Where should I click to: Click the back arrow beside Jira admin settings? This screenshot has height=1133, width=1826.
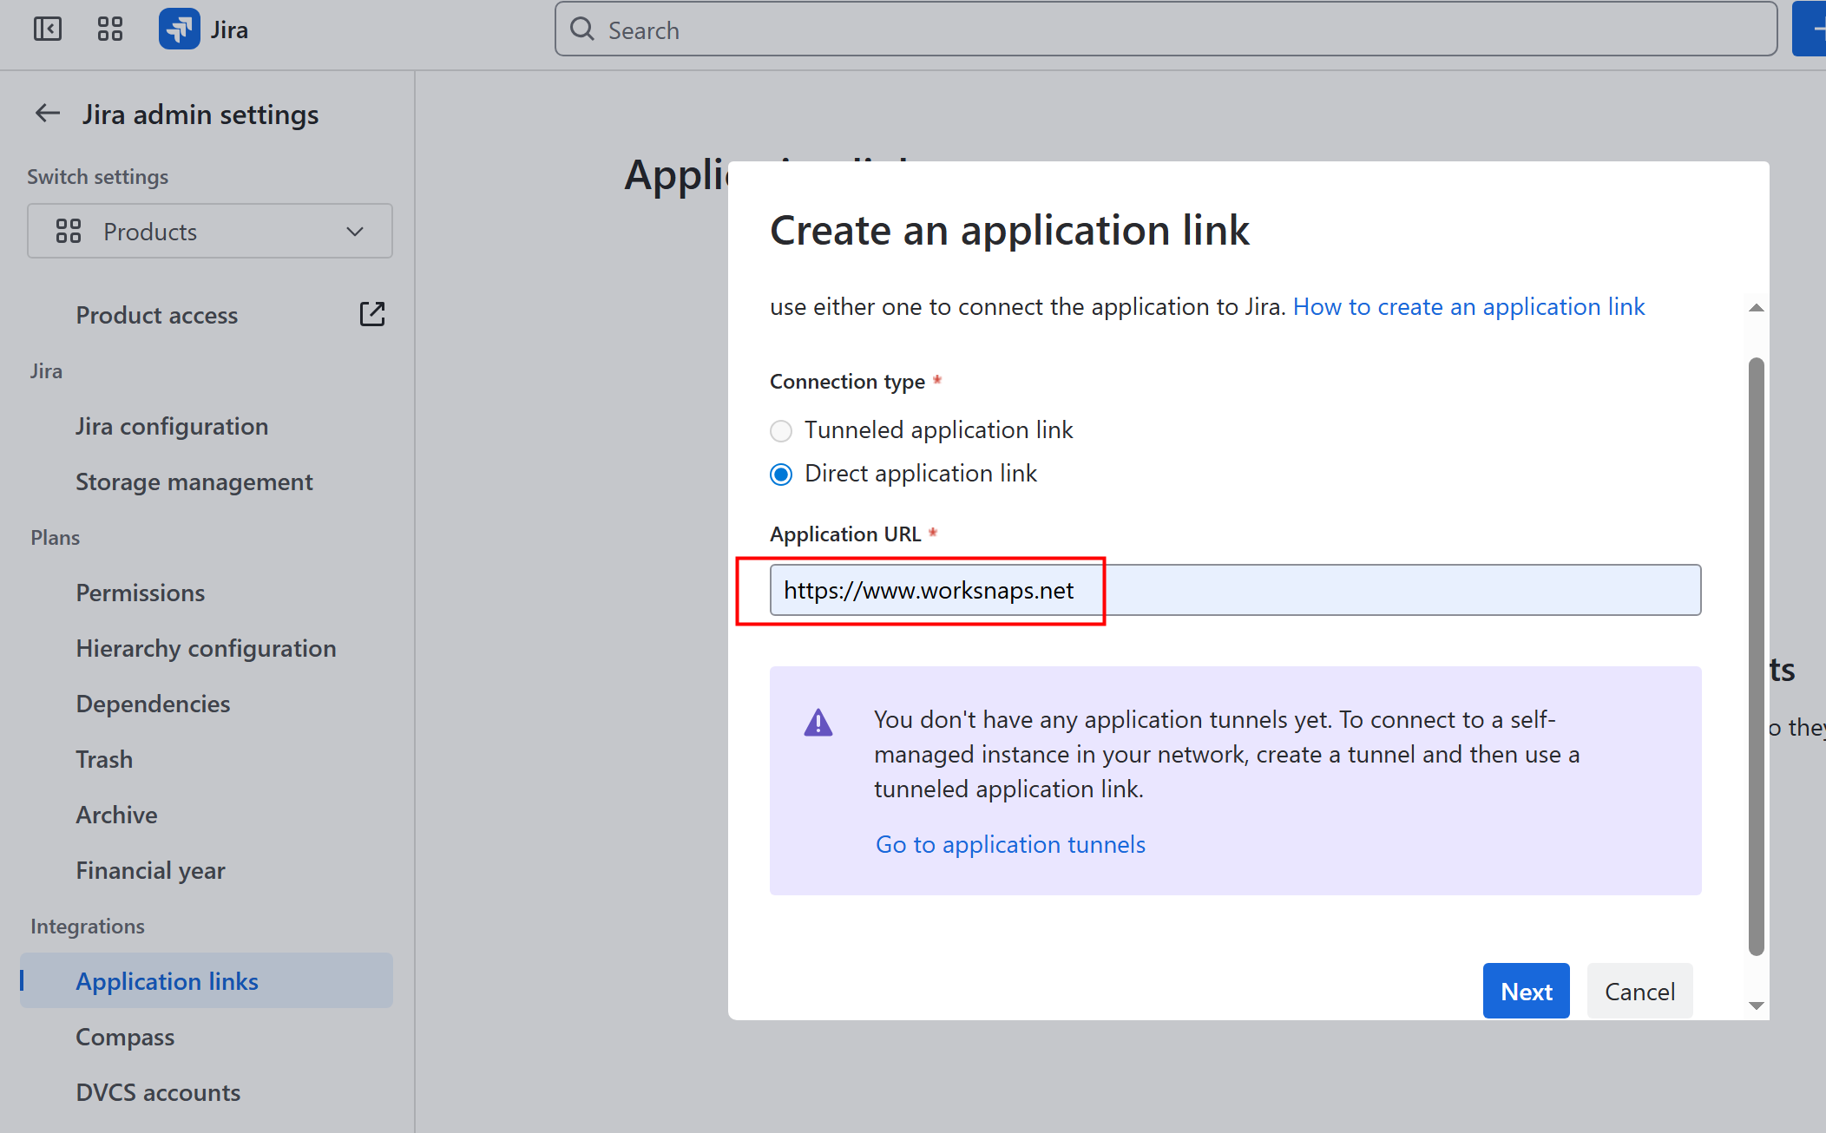pyautogui.click(x=47, y=114)
